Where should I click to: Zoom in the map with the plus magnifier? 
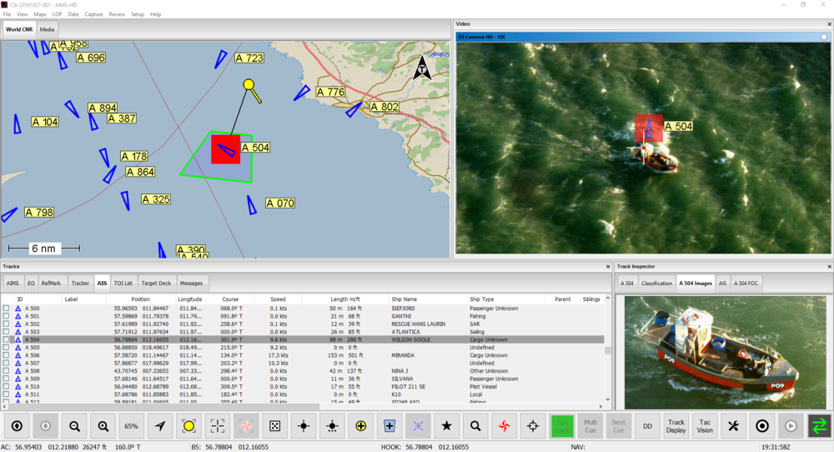pyautogui.click(x=103, y=426)
